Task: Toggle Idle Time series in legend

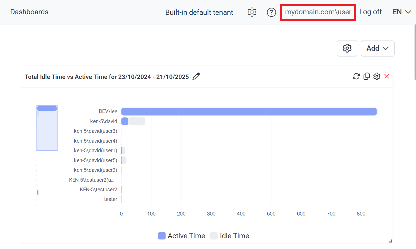Action: pos(230,236)
